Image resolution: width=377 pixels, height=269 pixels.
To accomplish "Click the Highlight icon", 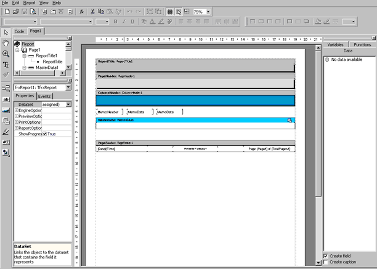I will point(161,22).
